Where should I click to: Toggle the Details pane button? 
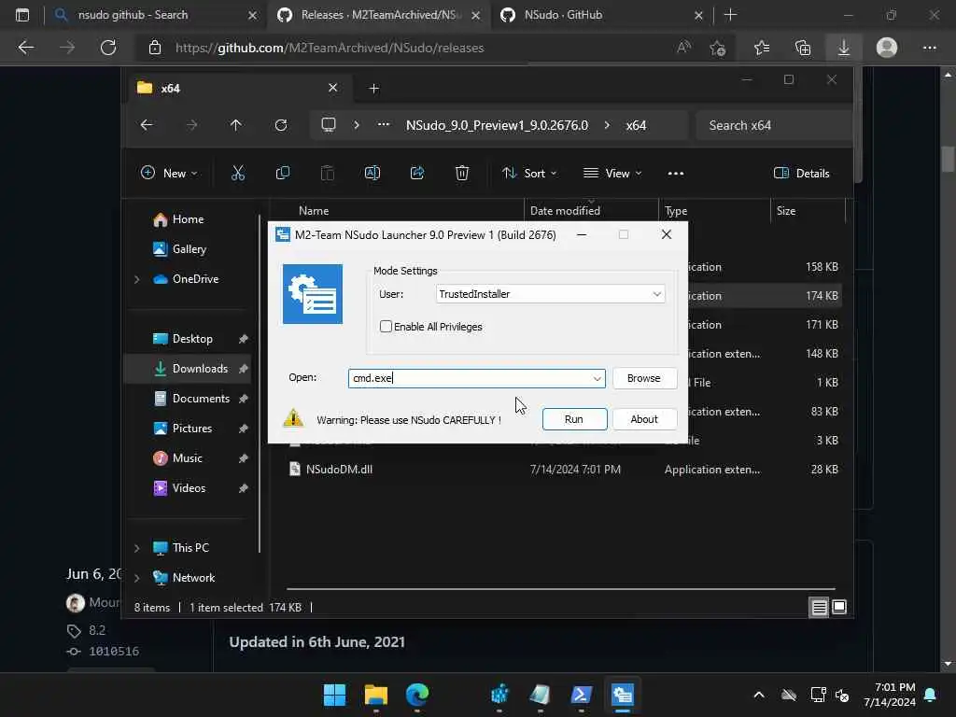point(802,173)
